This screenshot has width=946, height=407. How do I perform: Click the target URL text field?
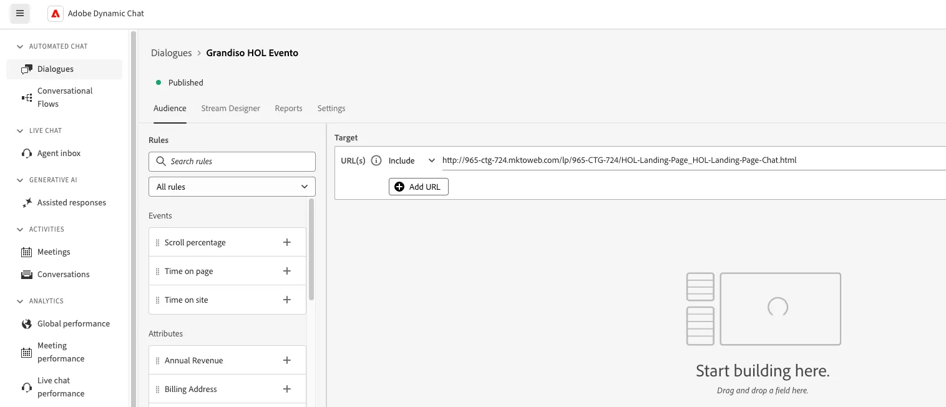click(694, 160)
